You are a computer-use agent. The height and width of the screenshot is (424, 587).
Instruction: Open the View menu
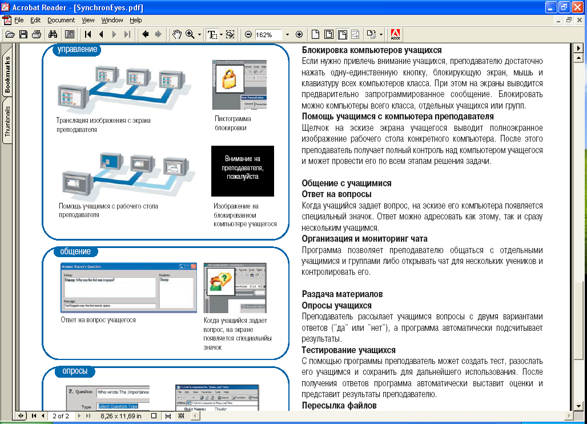point(88,20)
